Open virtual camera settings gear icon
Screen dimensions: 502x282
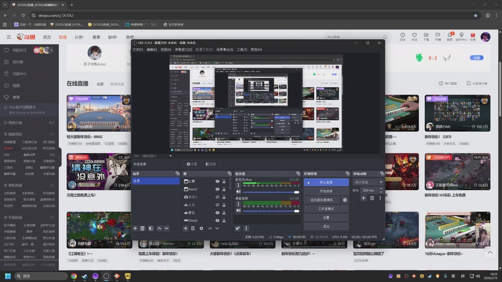click(344, 200)
